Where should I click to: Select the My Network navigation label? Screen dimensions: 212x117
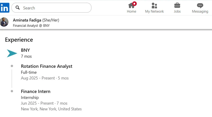[x=154, y=11]
